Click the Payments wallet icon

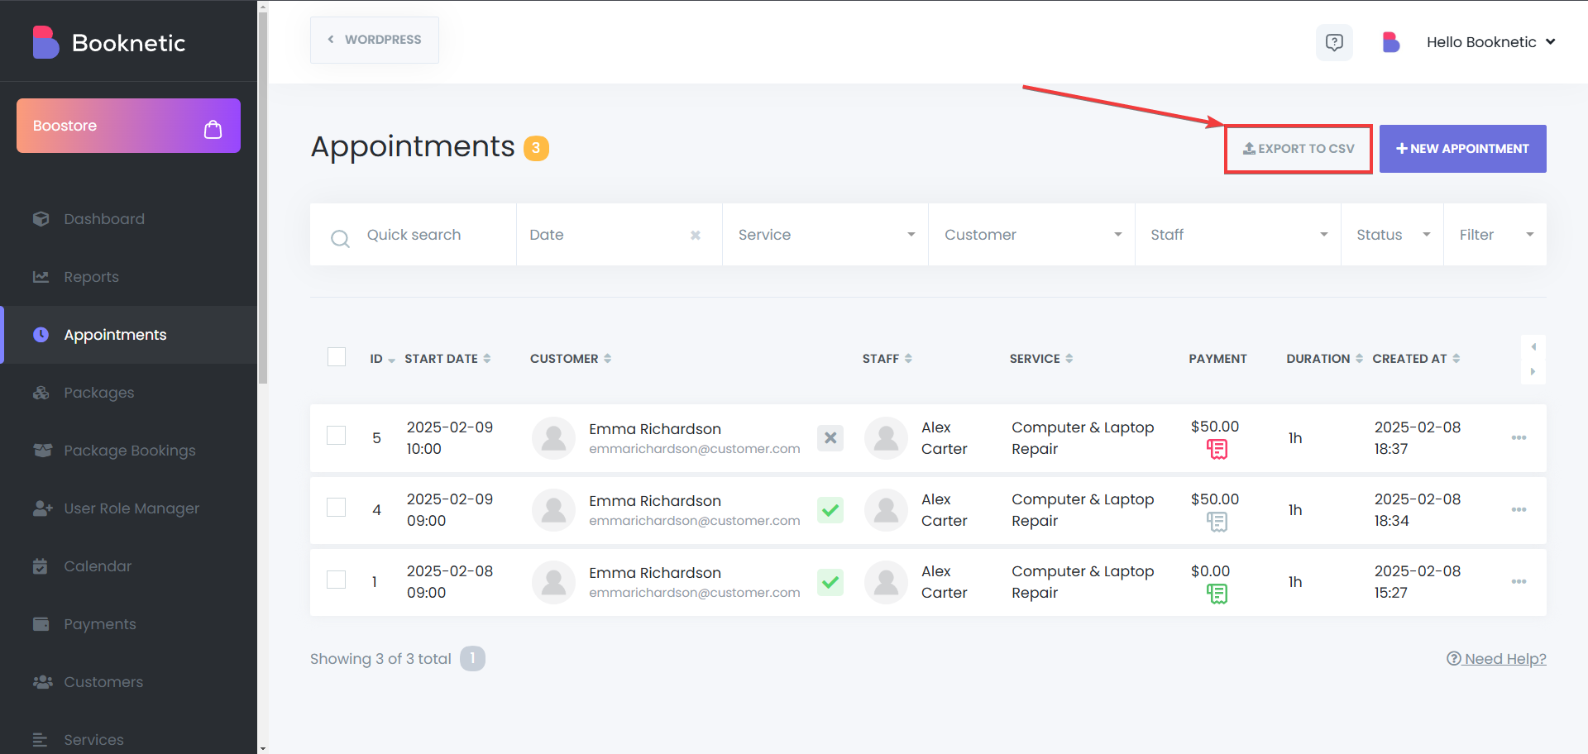(x=41, y=624)
